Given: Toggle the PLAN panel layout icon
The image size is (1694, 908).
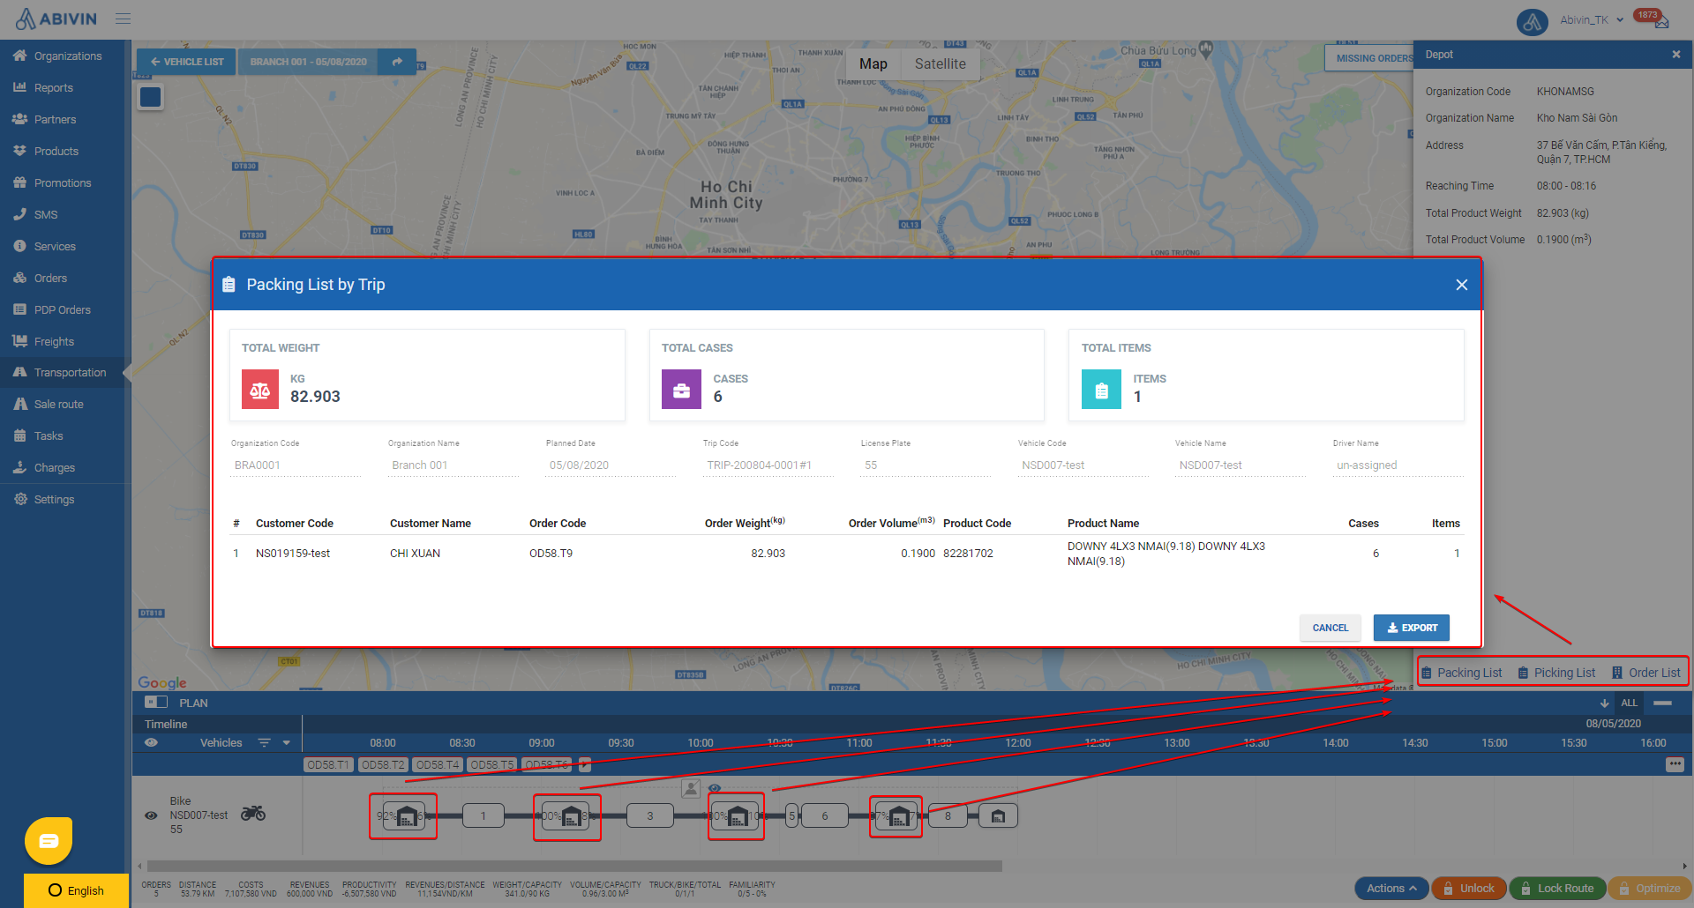Looking at the screenshot, I should (x=156, y=703).
